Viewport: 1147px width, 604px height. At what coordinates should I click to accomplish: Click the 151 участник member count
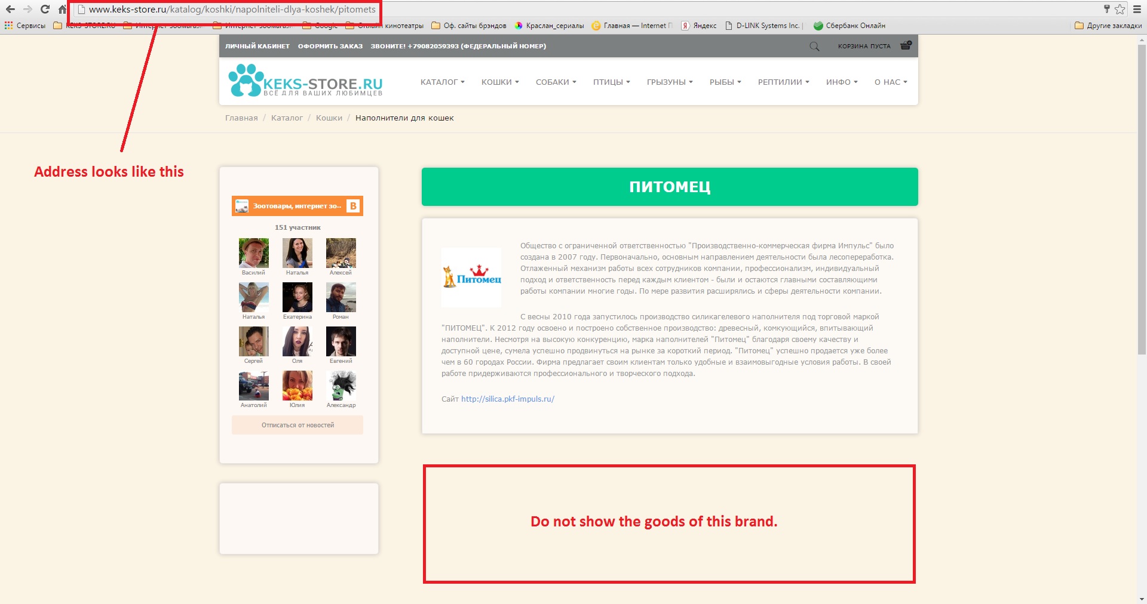pos(298,227)
